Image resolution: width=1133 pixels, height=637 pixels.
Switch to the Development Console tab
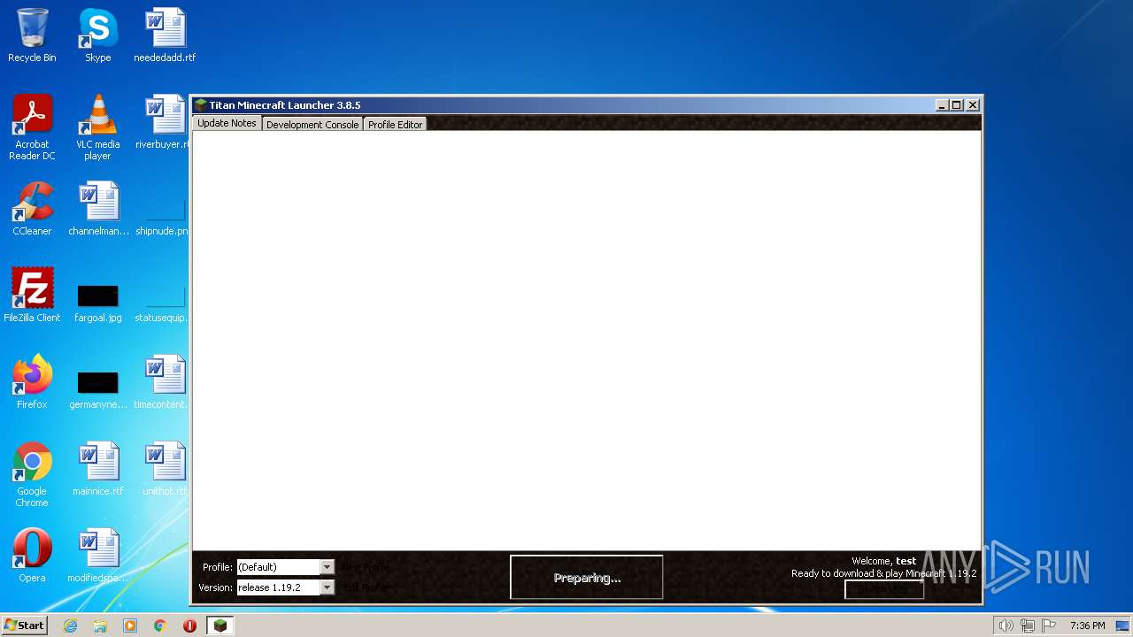pos(312,124)
